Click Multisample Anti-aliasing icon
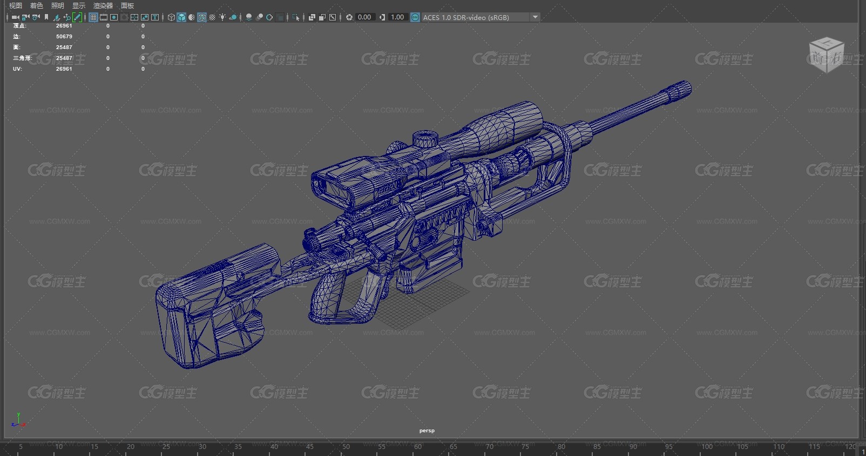The image size is (866, 456). tap(269, 17)
